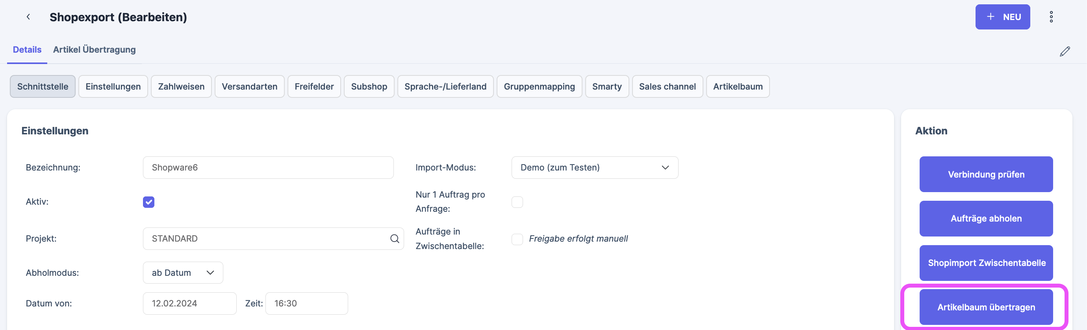Tick the Aufträge in Zwischentabelle checkbox

517,239
